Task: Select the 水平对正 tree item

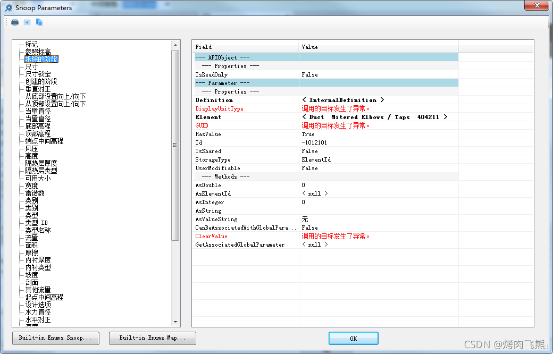Action: (38, 320)
